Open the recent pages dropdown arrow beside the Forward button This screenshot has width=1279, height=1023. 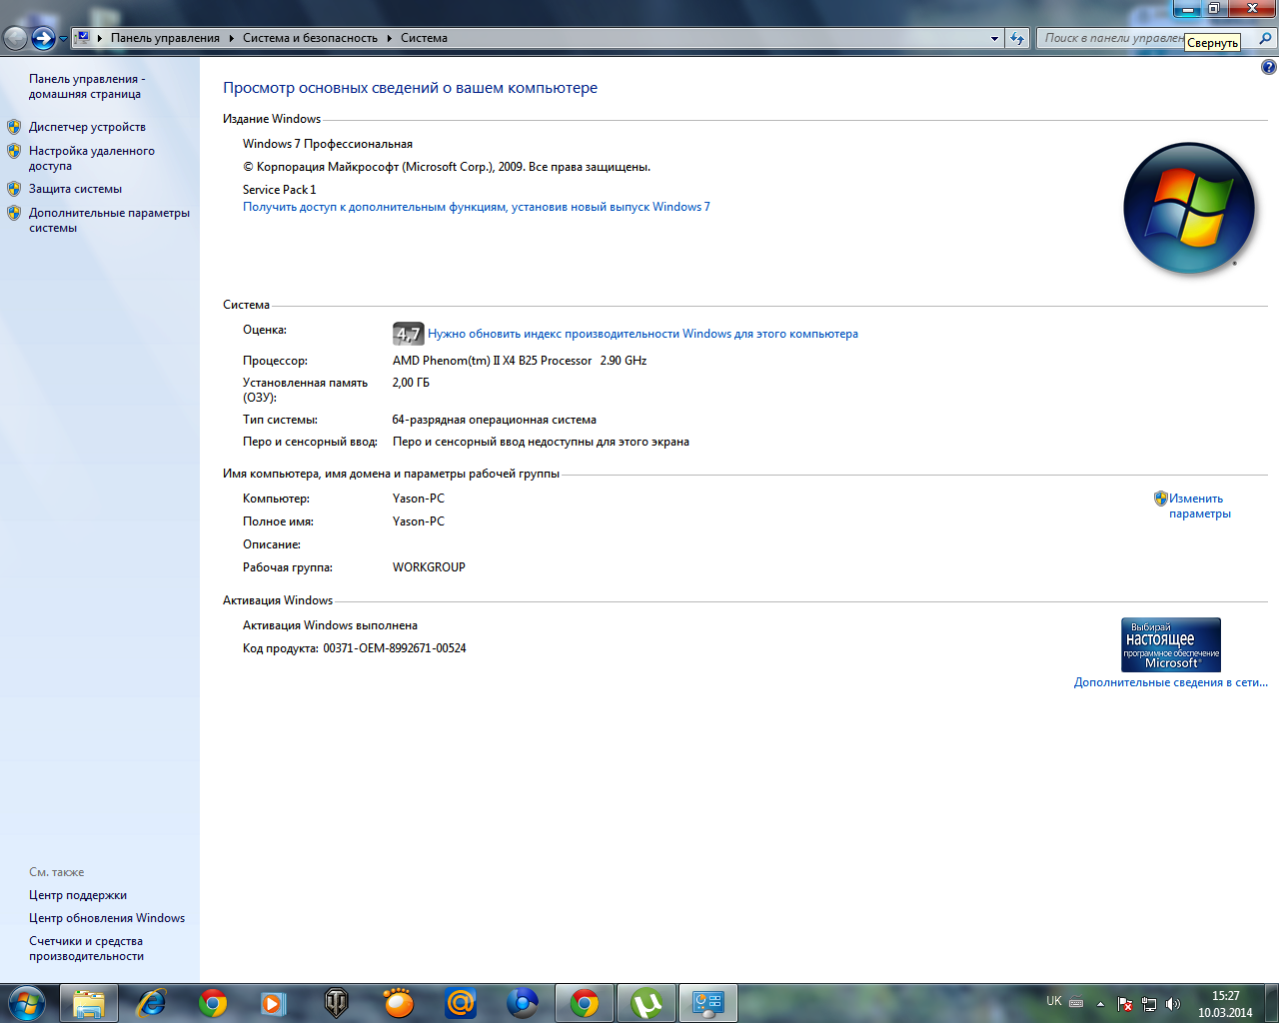pos(63,39)
